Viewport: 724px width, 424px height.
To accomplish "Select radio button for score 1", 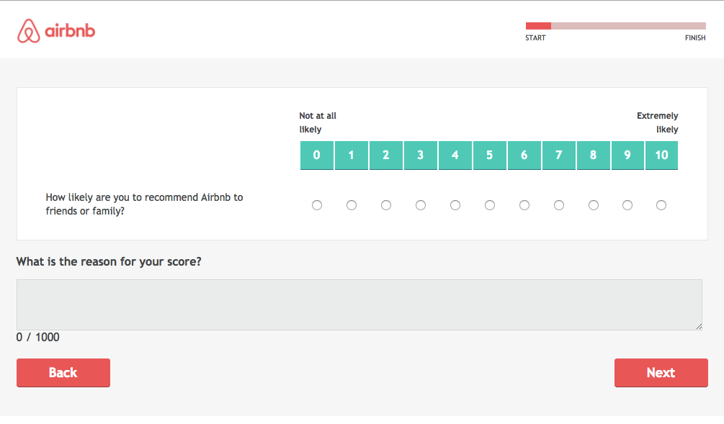I will click(x=352, y=205).
